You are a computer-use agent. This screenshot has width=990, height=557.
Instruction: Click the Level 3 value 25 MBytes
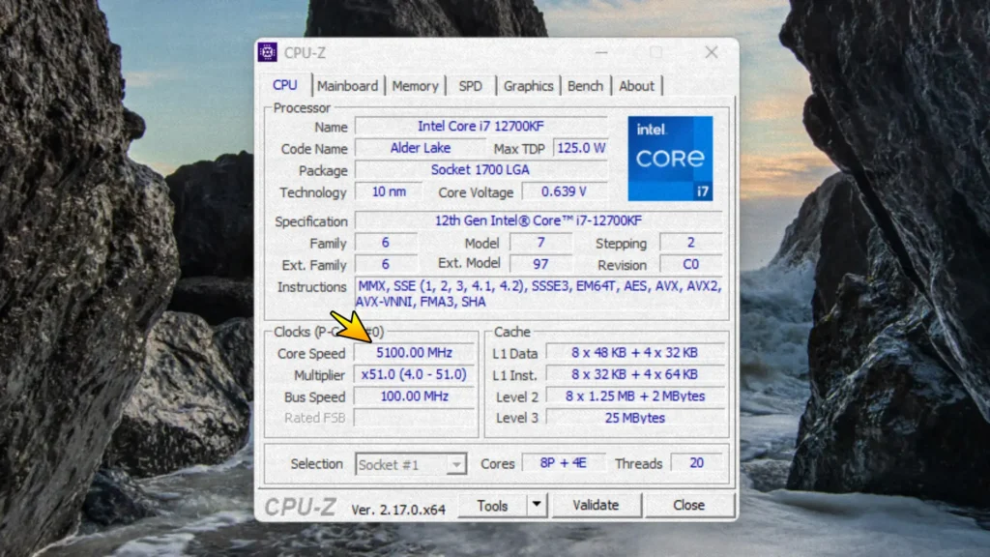click(x=634, y=418)
